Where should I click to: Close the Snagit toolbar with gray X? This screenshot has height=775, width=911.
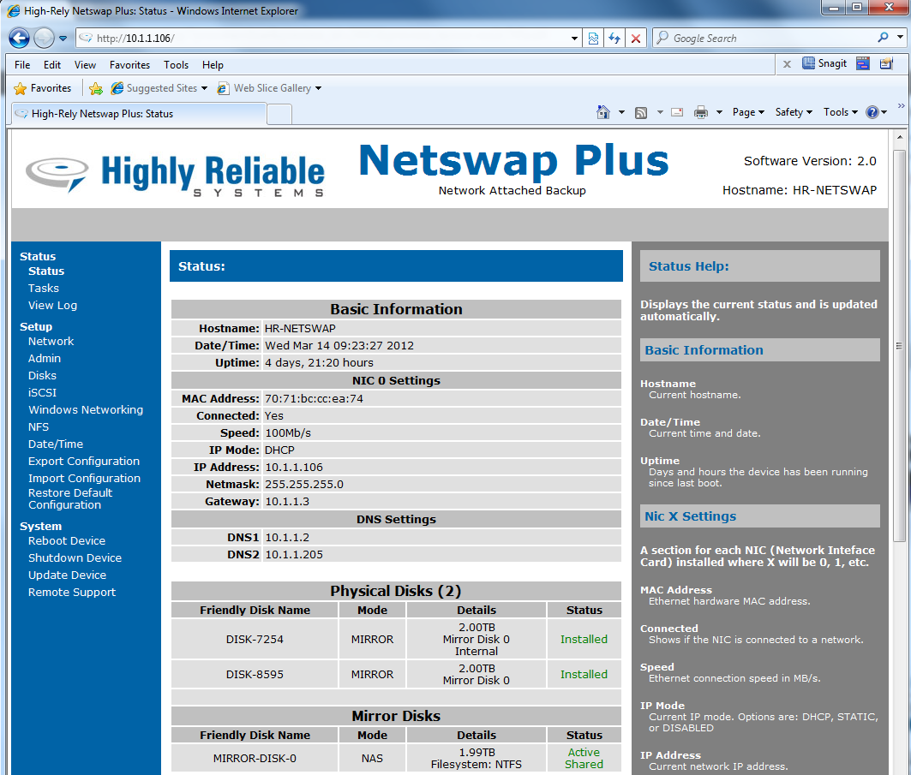point(787,64)
